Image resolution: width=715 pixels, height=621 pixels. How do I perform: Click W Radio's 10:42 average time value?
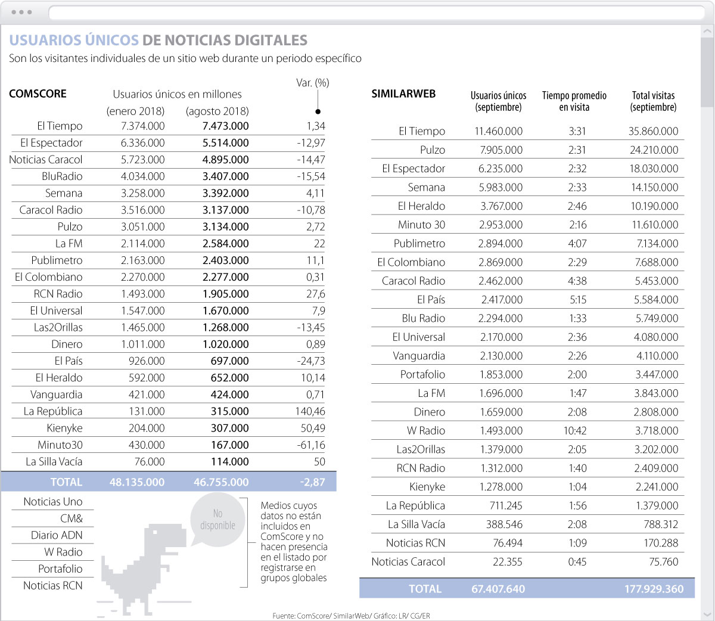[575, 430]
